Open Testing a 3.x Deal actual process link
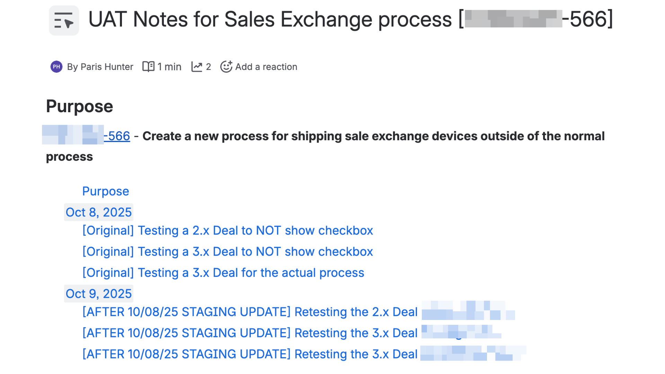This screenshot has width=665, height=374. point(223,273)
